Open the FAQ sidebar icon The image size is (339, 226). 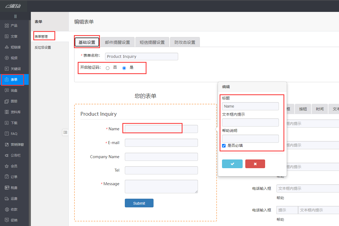pos(7,134)
